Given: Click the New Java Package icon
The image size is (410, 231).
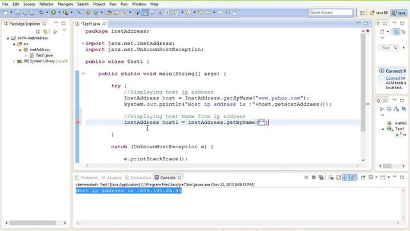Looking at the screenshot, I should 88,13.
